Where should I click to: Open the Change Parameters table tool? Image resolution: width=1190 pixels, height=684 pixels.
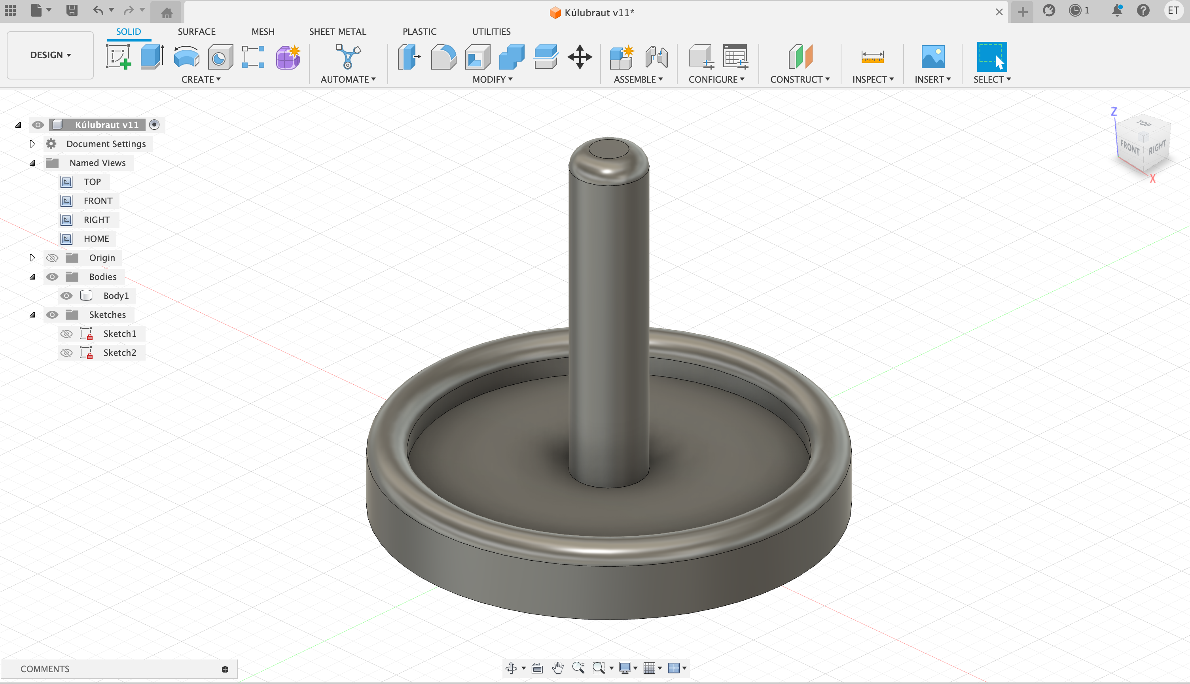click(x=735, y=57)
